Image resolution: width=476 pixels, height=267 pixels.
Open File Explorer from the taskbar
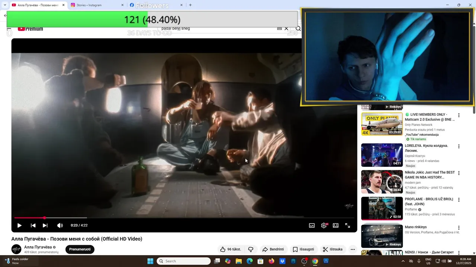239,261
